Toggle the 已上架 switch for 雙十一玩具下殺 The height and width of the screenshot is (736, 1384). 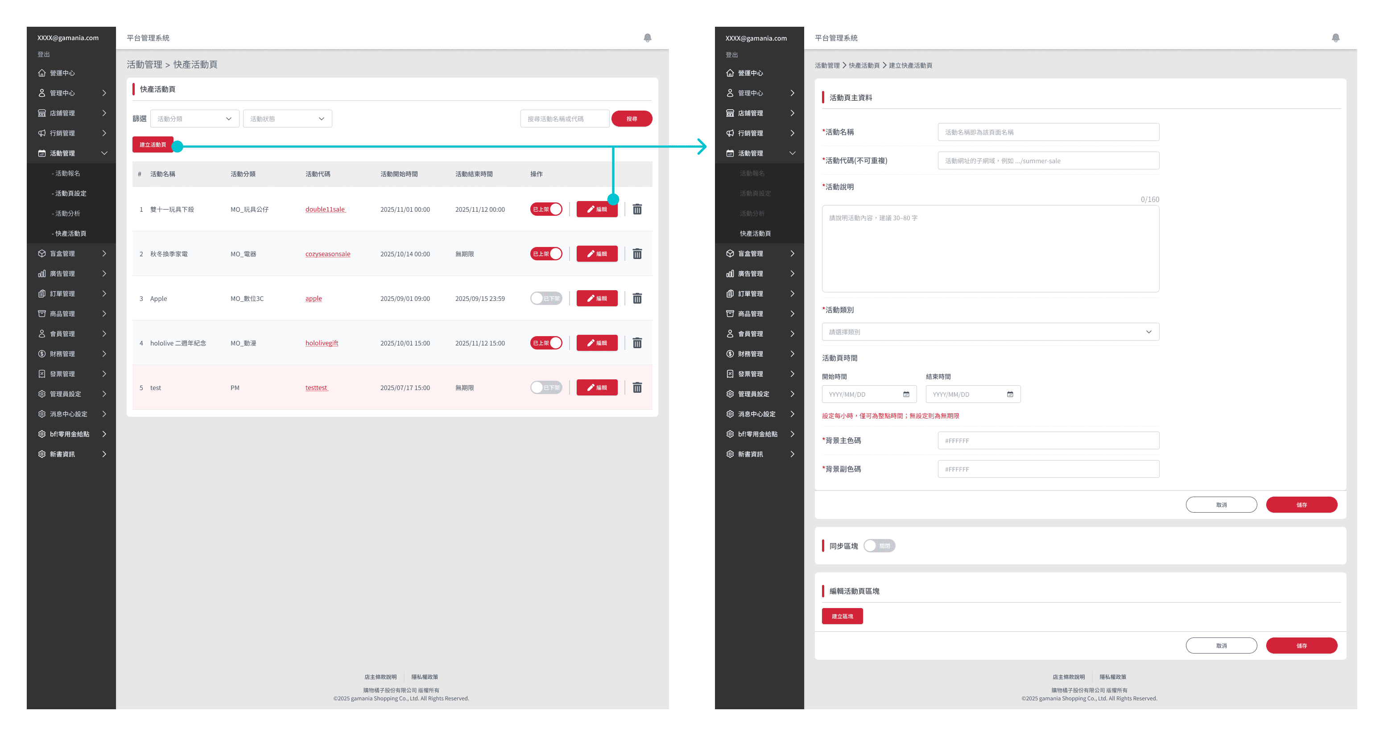546,210
